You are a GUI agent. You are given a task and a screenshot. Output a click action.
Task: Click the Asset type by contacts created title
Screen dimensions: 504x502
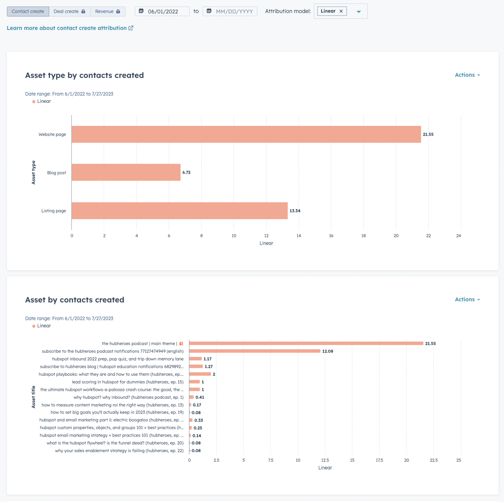click(x=84, y=75)
